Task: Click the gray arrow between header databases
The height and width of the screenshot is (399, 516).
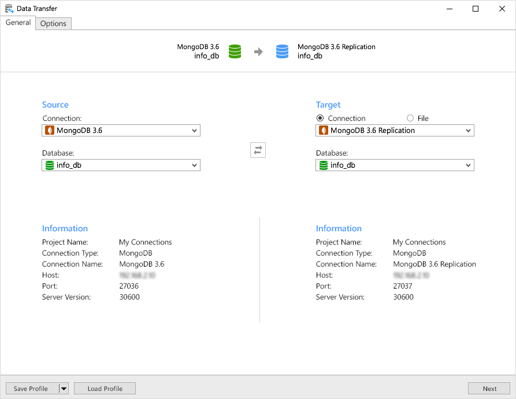Action: pos(259,51)
